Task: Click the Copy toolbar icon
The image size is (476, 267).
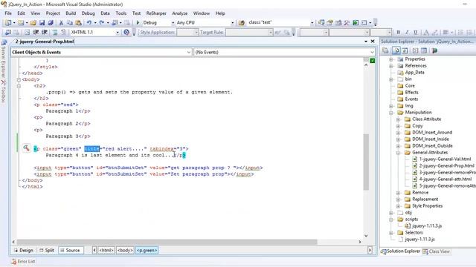Action: [x=70, y=23]
